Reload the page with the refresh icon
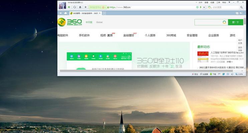The height and width of the screenshot is (133, 248). (75, 7)
